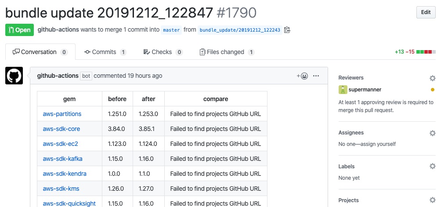Image resolution: width=448 pixels, height=207 pixels.
Task: Click the 1.27.0 version cell
Action: point(148,189)
